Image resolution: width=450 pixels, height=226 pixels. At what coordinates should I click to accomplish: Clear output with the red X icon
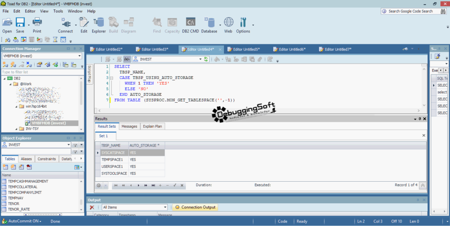point(92,208)
